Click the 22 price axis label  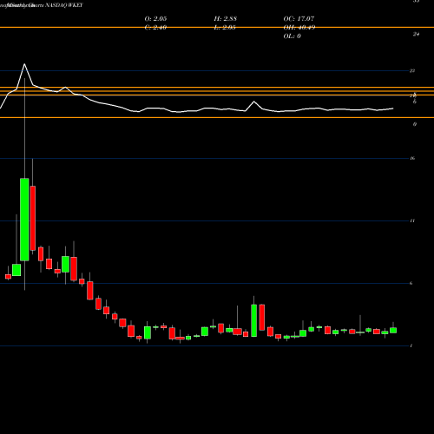[x=412, y=70]
